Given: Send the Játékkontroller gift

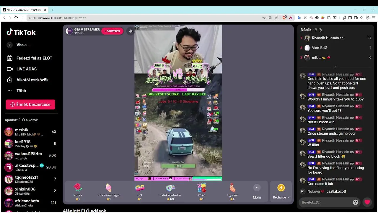Looking at the screenshot, I should [x=171, y=191].
